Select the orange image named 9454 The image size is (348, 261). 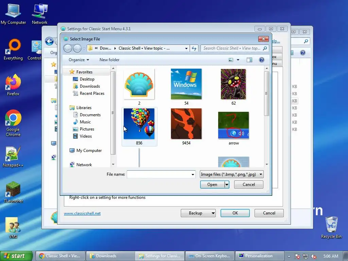[186, 127]
